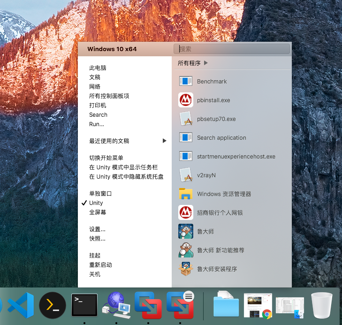Launch 招商银行个人网银 icon
This screenshot has width=342, height=325.
pyautogui.click(x=186, y=212)
